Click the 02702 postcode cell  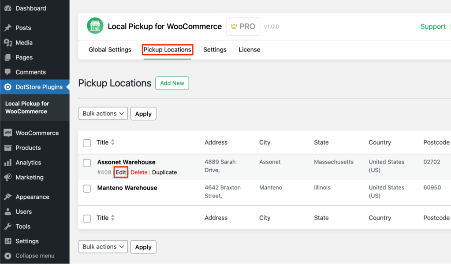432,162
